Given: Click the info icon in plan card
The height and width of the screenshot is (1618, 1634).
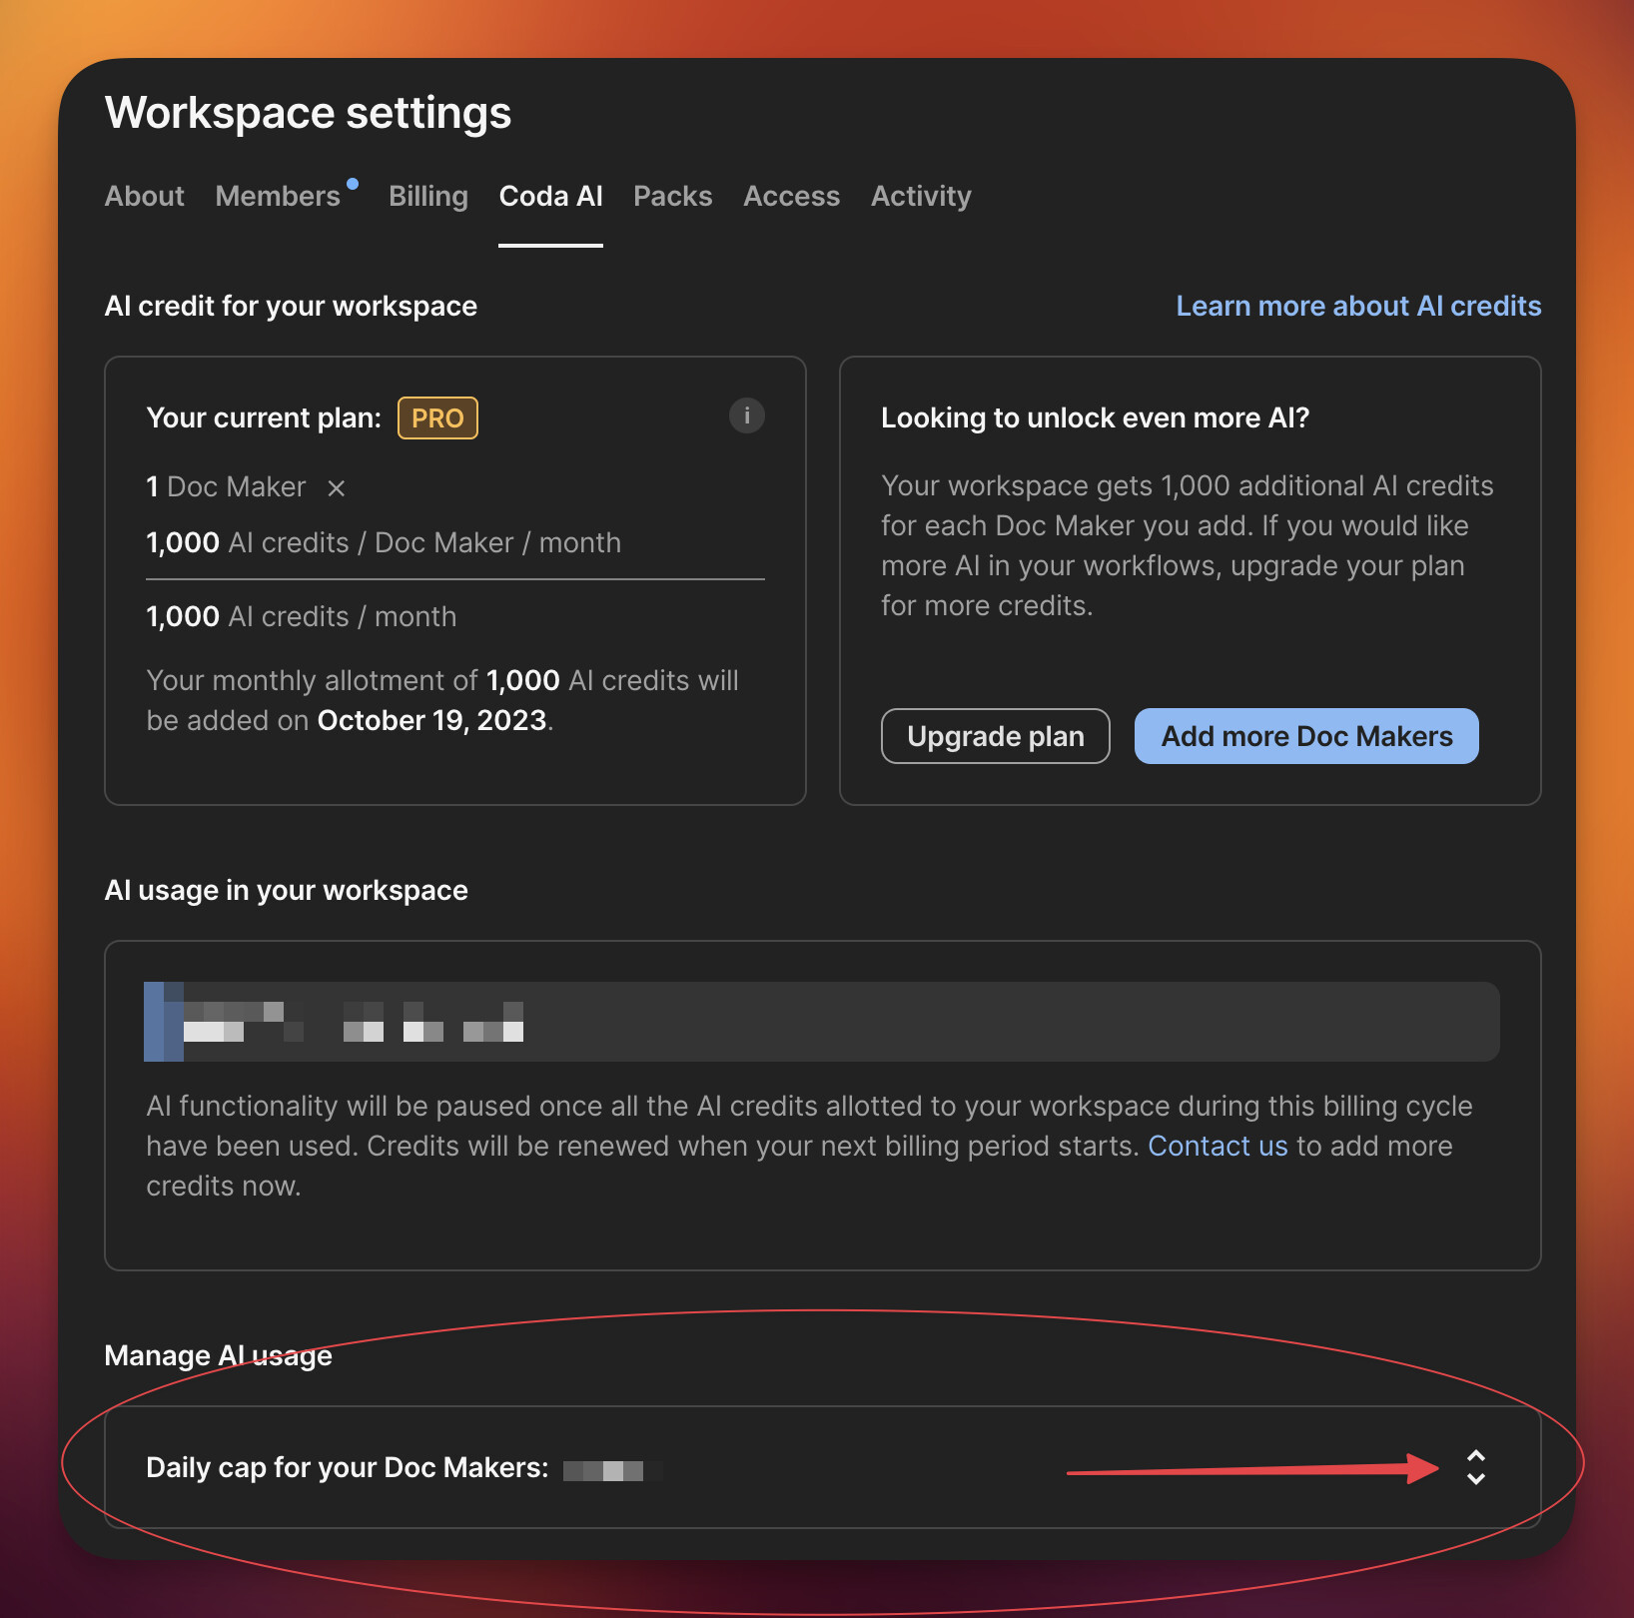Looking at the screenshot, I should tap(747, 415).
